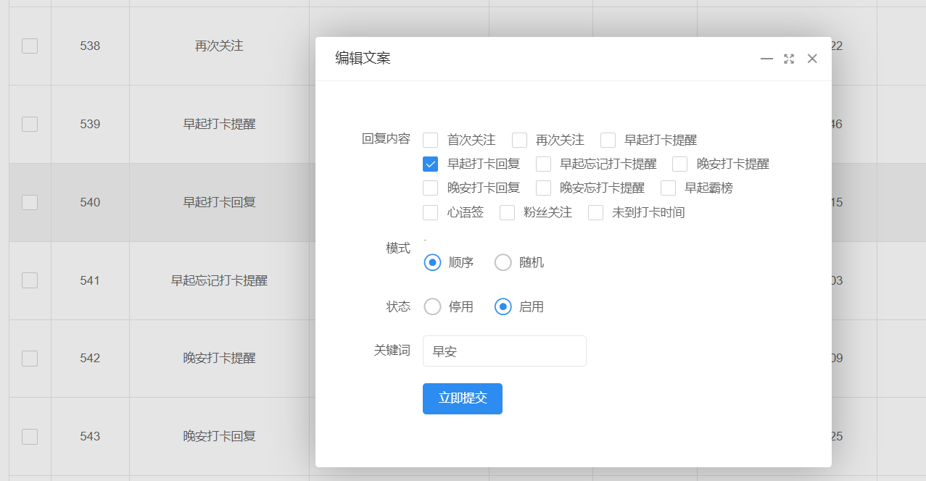Maximize the 编辑文案 dialog
This screenshot has width=926, height=481.
pyautogui.click(x=789, y=59)
